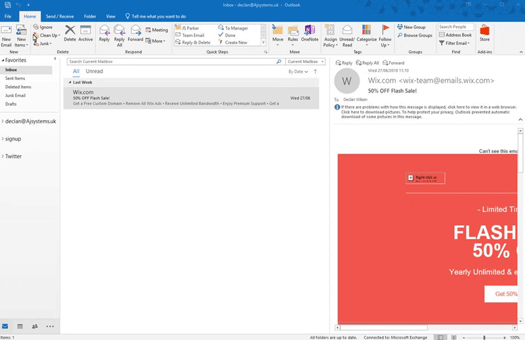525x340 pixels.
Task: Archive the selected message
Action: pos(86,34)
